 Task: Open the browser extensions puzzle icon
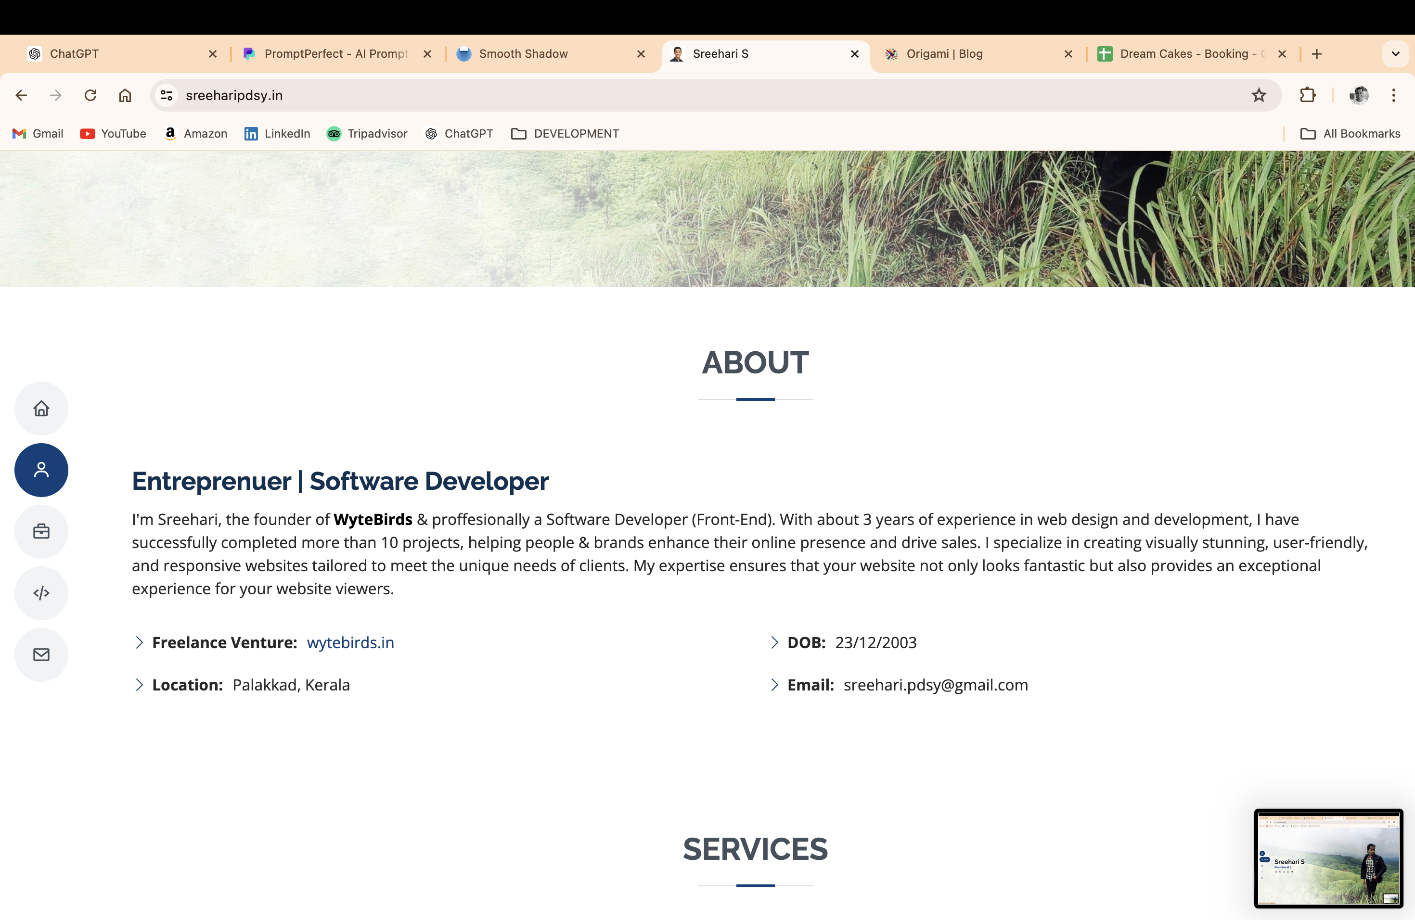1307,95
